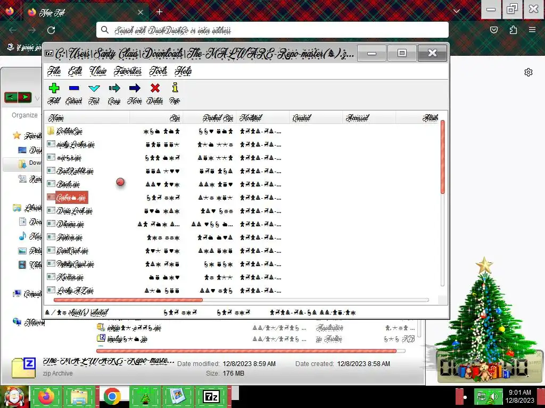Viewport: 545px width, 408px height.
Task: Click the photo viewer taskbar icon
Action: coord(178,396)
